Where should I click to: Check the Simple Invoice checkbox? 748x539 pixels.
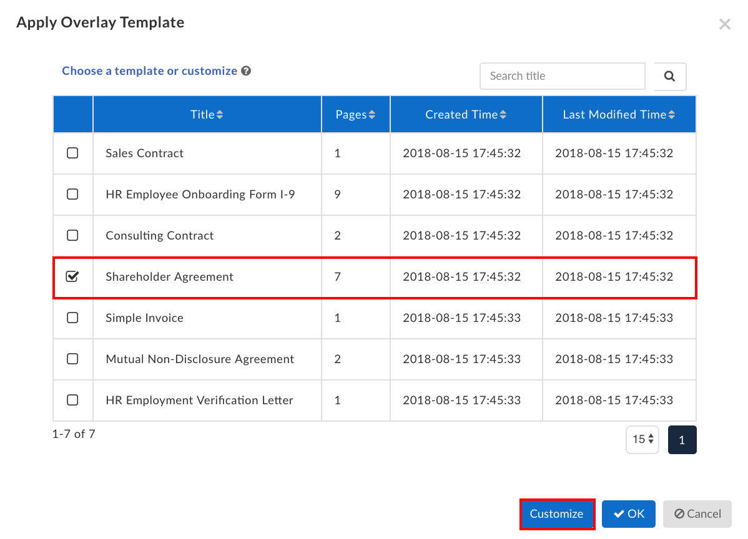point(72,318)
